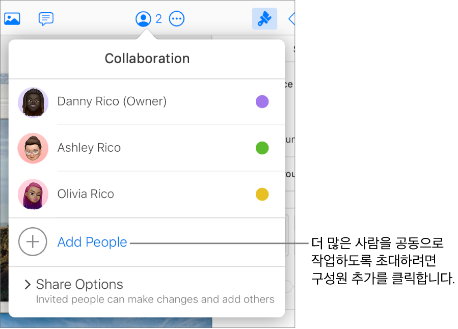Open the Comment speech bubble icon
This screenshot has width=458, height=329.
(46, 19)
